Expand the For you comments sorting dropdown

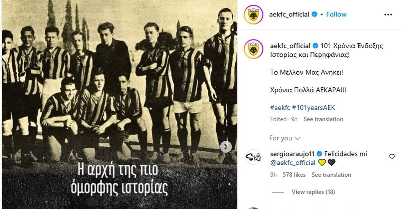pos(285,138)
